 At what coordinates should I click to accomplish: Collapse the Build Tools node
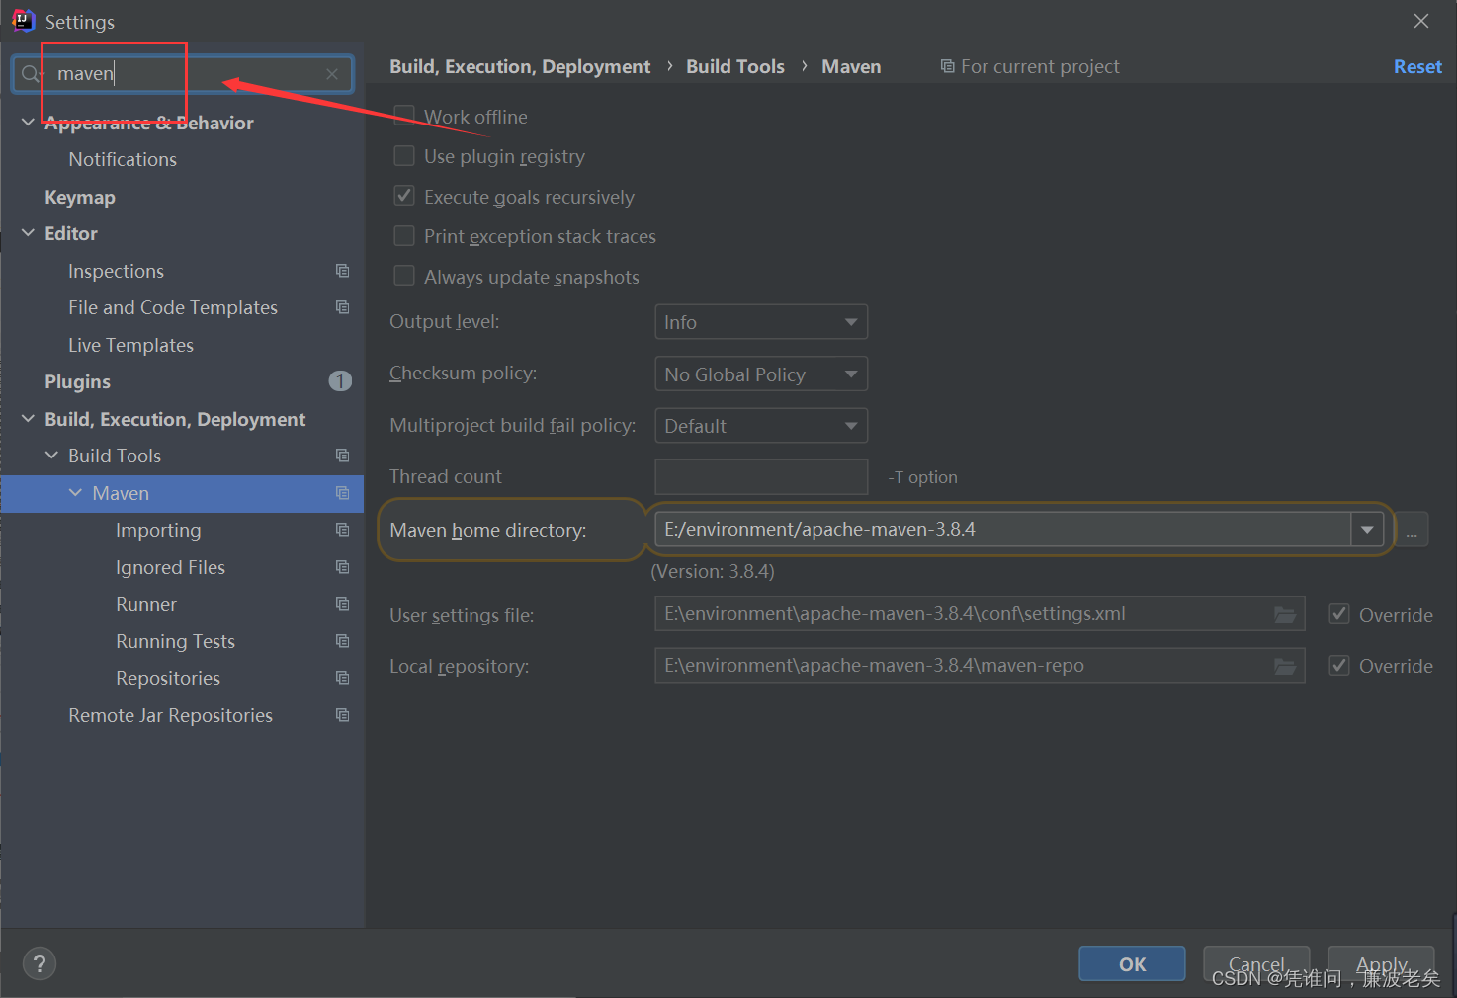pos(51,456)
